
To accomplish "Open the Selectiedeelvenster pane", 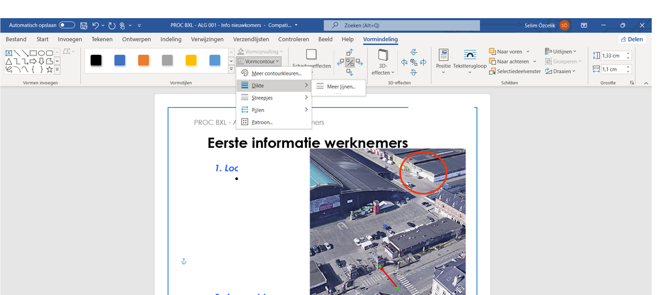I will pyautogui.click(x=515, y=71).
